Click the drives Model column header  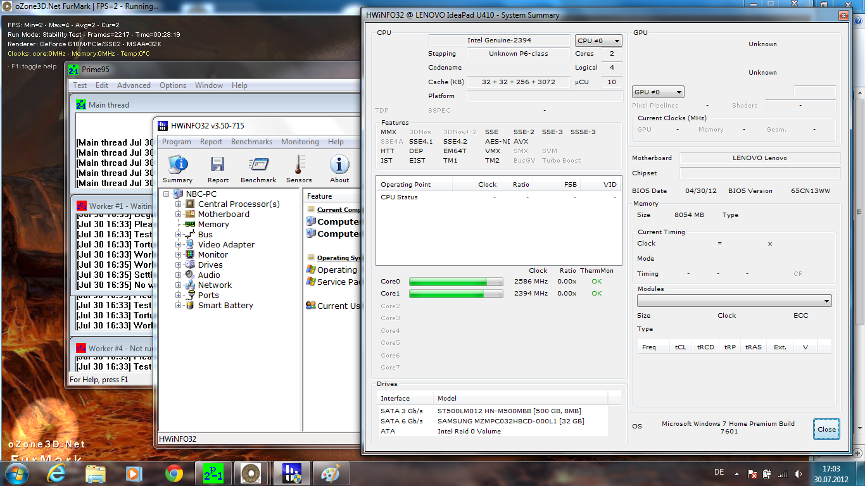coord(521,398)
